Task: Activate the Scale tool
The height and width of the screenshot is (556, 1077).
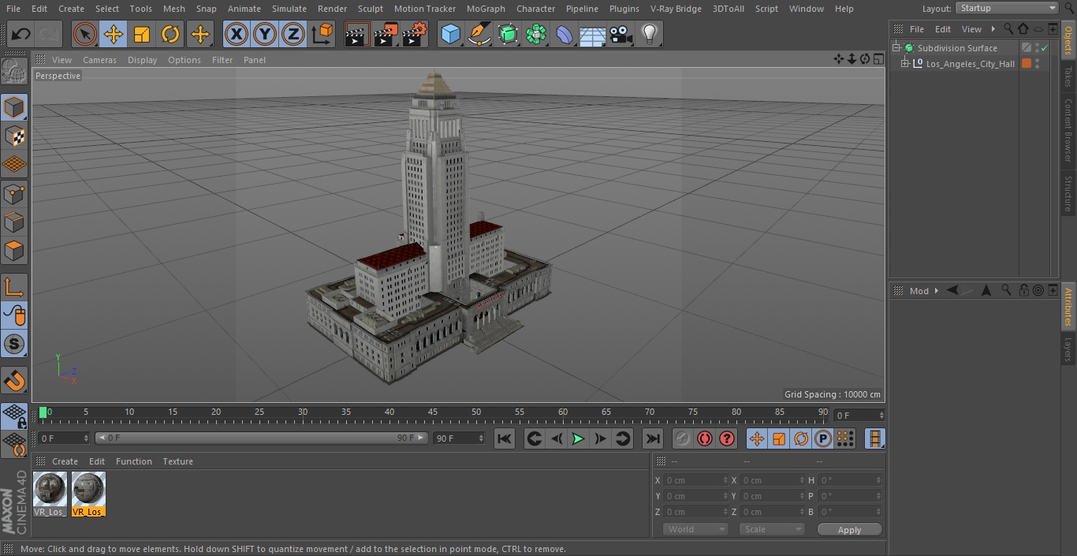Action: (142, 34)
